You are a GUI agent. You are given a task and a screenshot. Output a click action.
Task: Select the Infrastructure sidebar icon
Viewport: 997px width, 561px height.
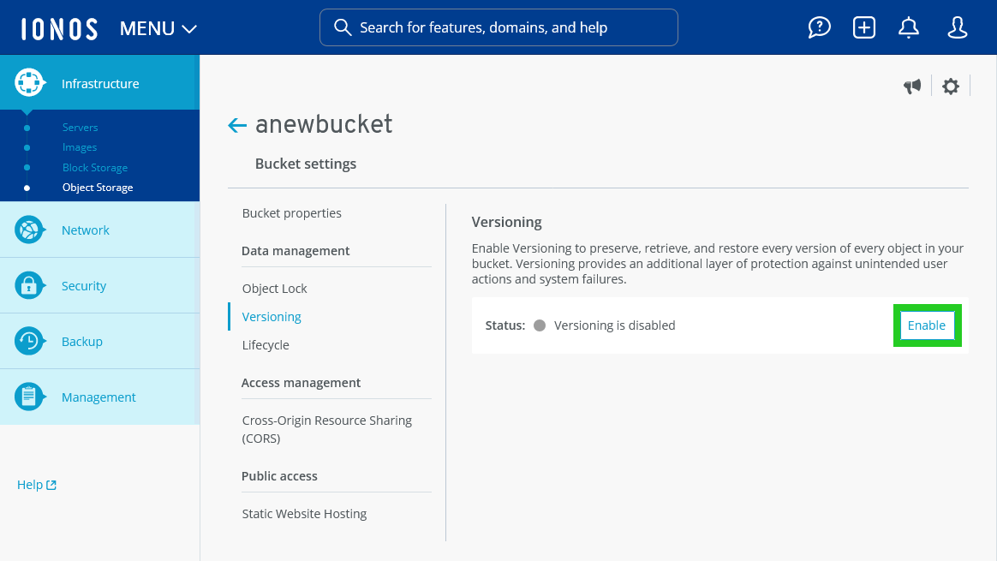click(x=29, y=82)
